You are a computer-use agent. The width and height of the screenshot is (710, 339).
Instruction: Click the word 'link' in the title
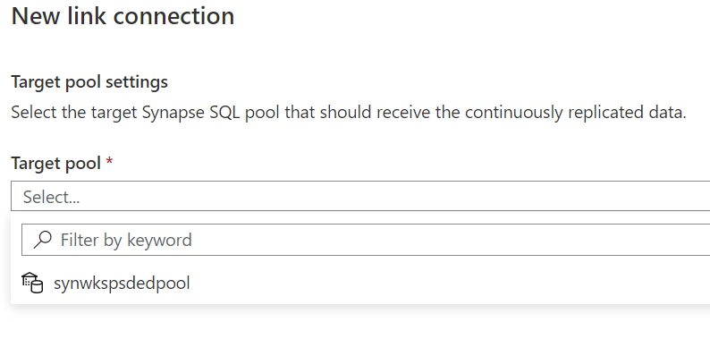87,16
